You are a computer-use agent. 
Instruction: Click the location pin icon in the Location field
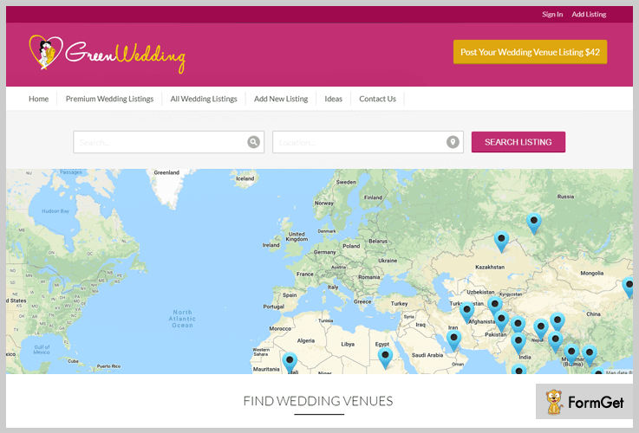coord(453,142)
